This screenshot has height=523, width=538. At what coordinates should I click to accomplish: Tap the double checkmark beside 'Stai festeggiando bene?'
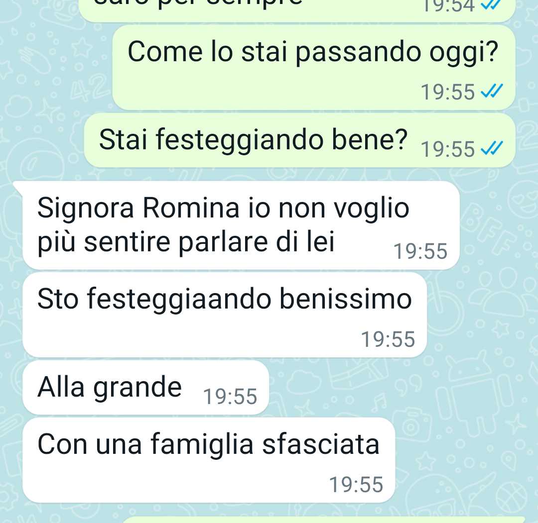pyautogui.click(x=492, y=148)
